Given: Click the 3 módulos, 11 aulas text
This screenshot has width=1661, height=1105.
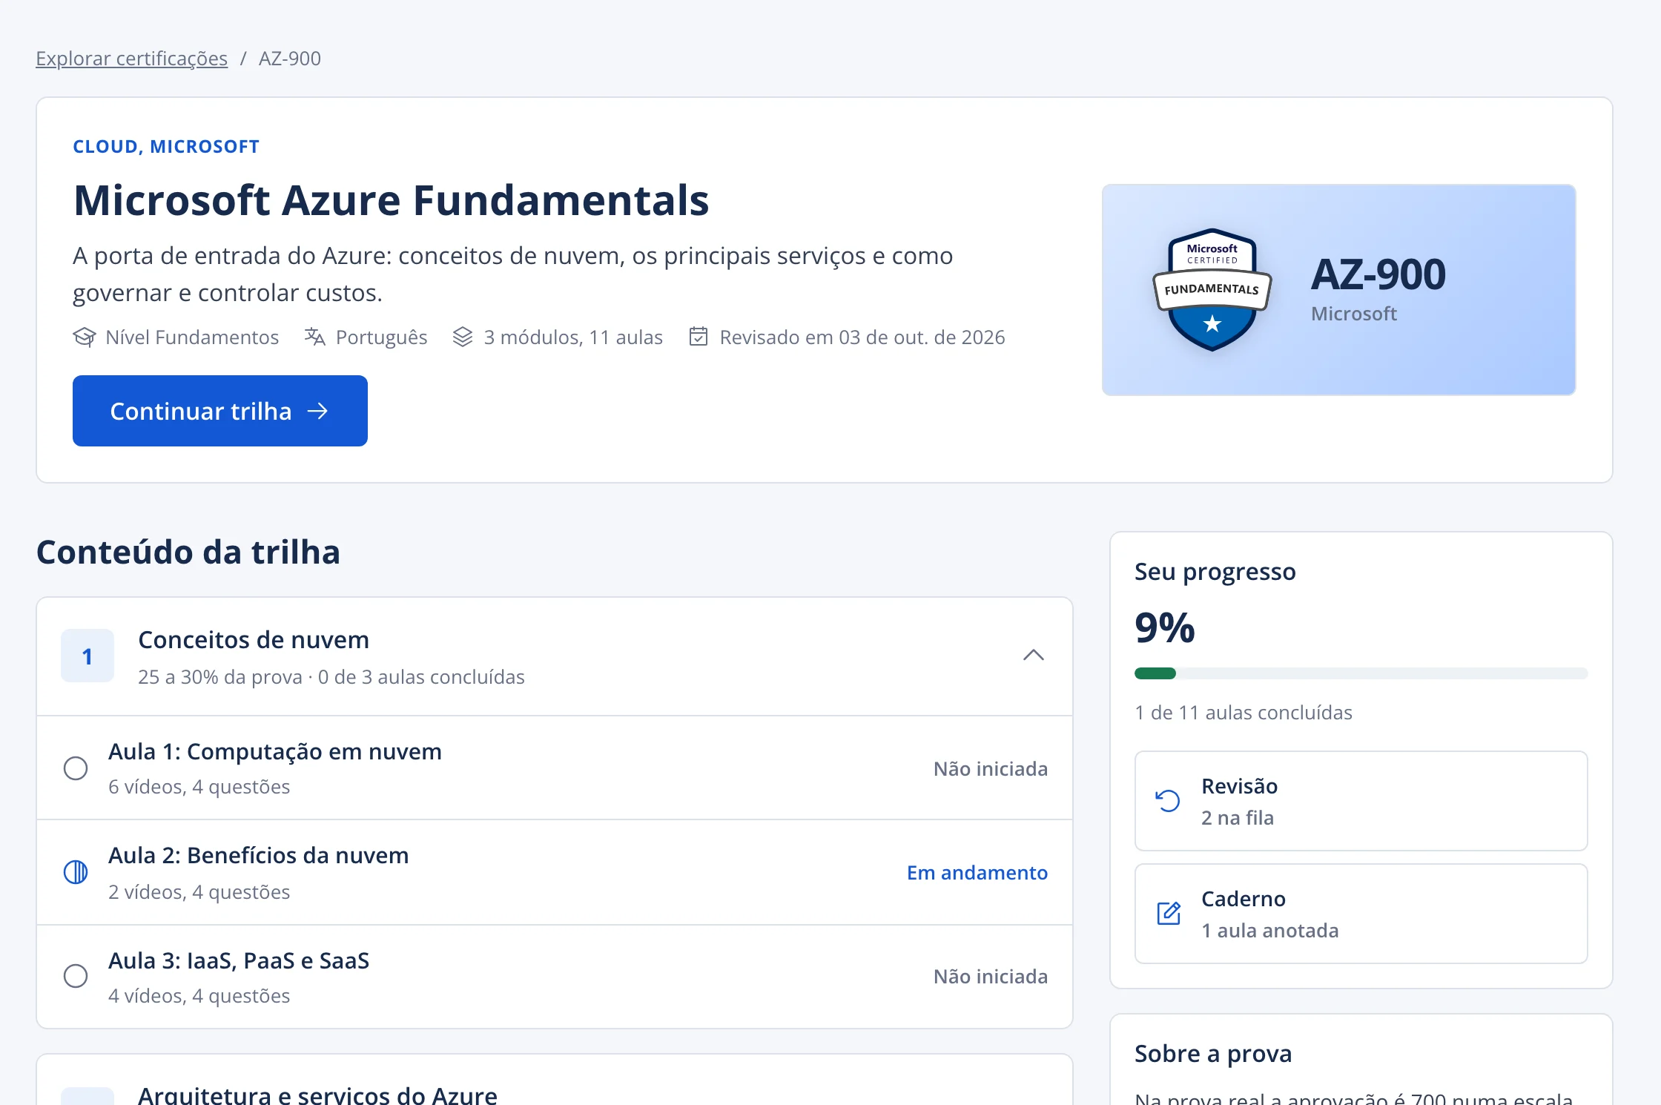Looking at the screenshot, I should point(573,337).
